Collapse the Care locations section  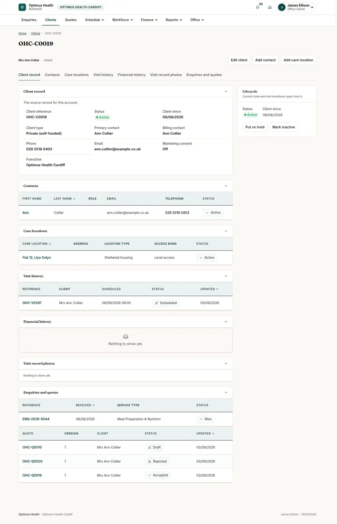(226, 231)
